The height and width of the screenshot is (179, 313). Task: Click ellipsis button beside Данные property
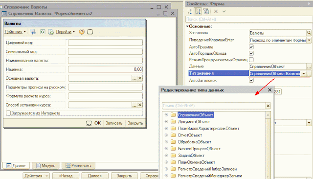(309, 66)
